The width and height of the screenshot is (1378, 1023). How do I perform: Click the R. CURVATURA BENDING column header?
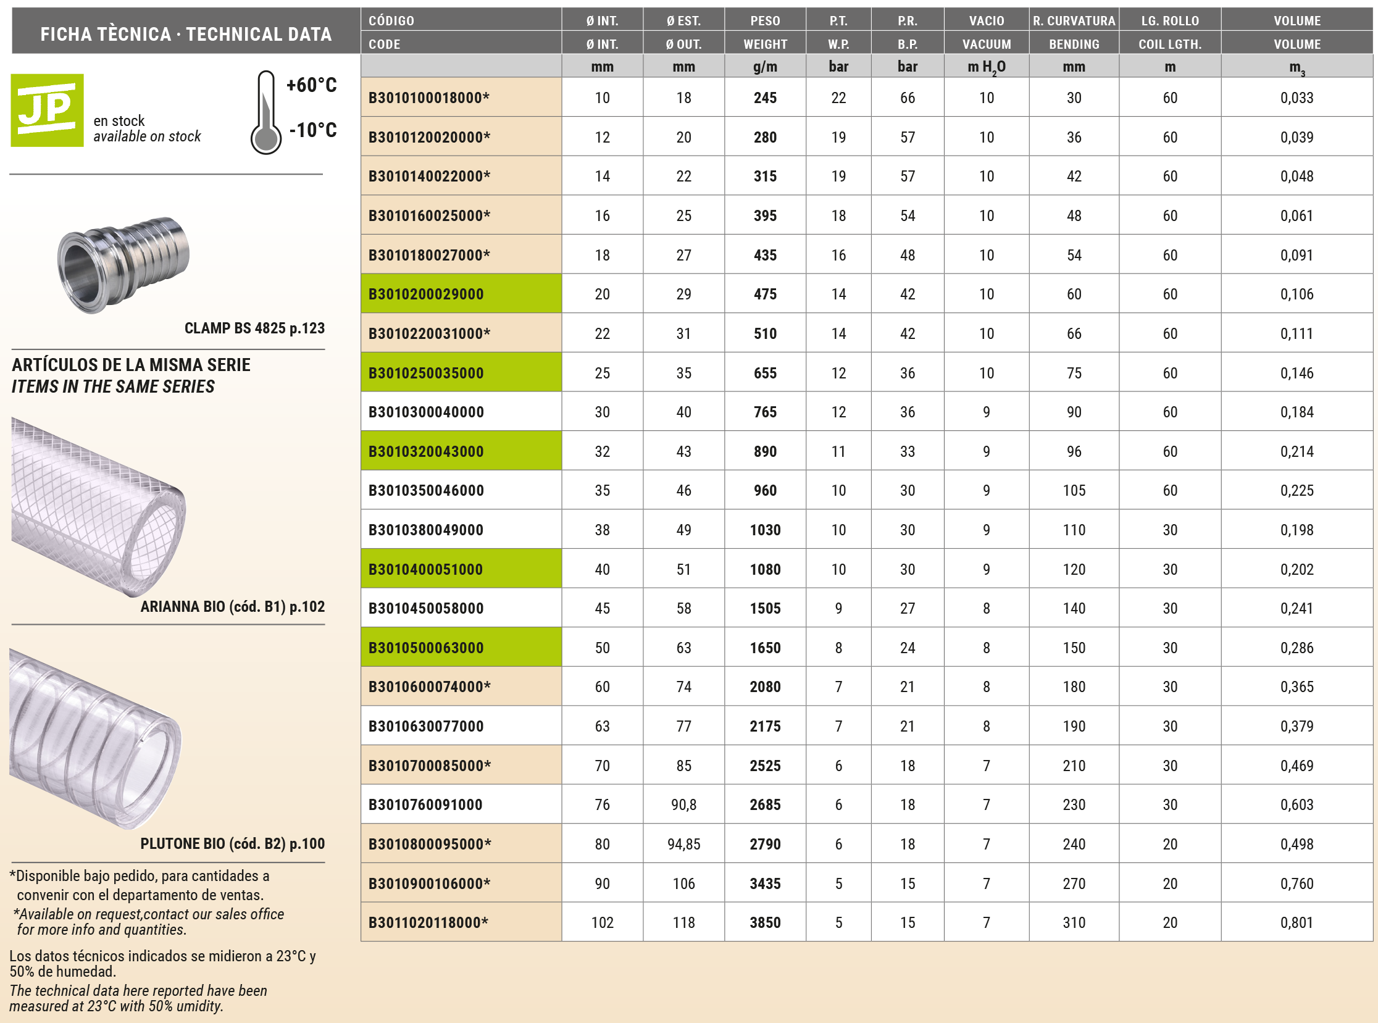point(1073,32)
